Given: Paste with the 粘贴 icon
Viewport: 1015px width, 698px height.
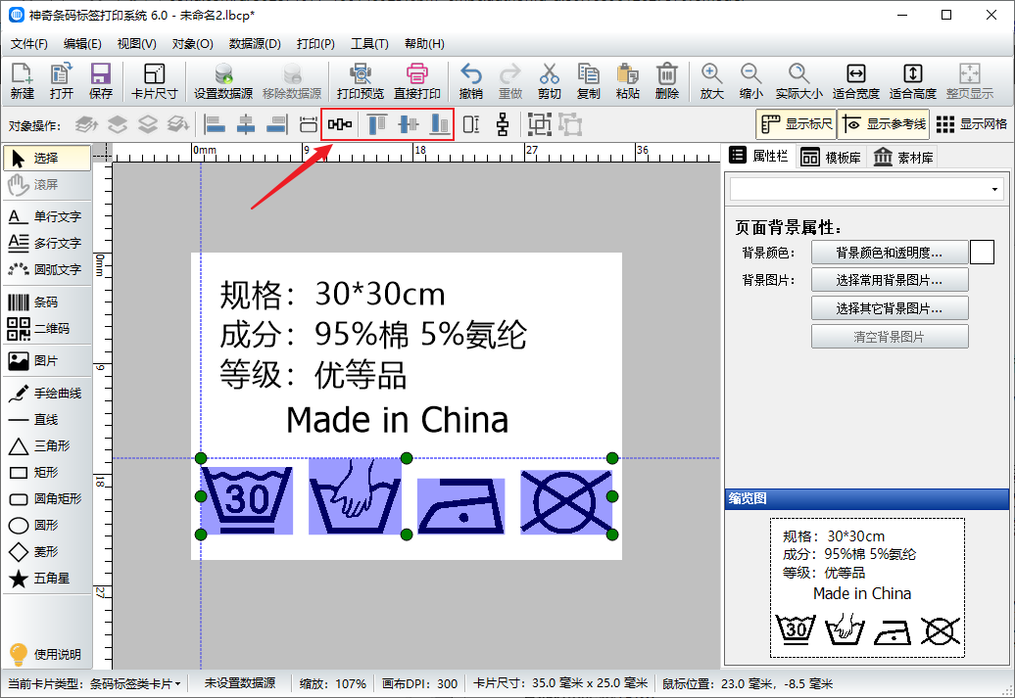Looking at the screenshot, I should click(627, 81).
